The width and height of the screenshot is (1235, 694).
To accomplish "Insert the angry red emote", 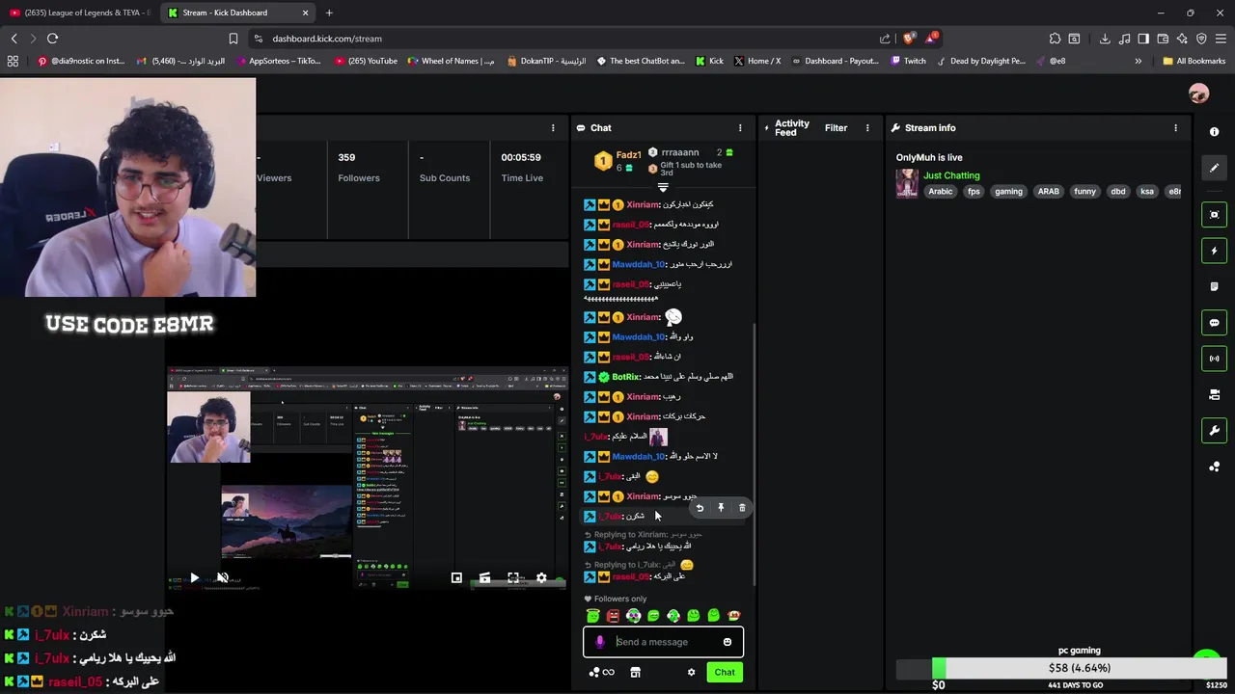I will tap(613, 616).
